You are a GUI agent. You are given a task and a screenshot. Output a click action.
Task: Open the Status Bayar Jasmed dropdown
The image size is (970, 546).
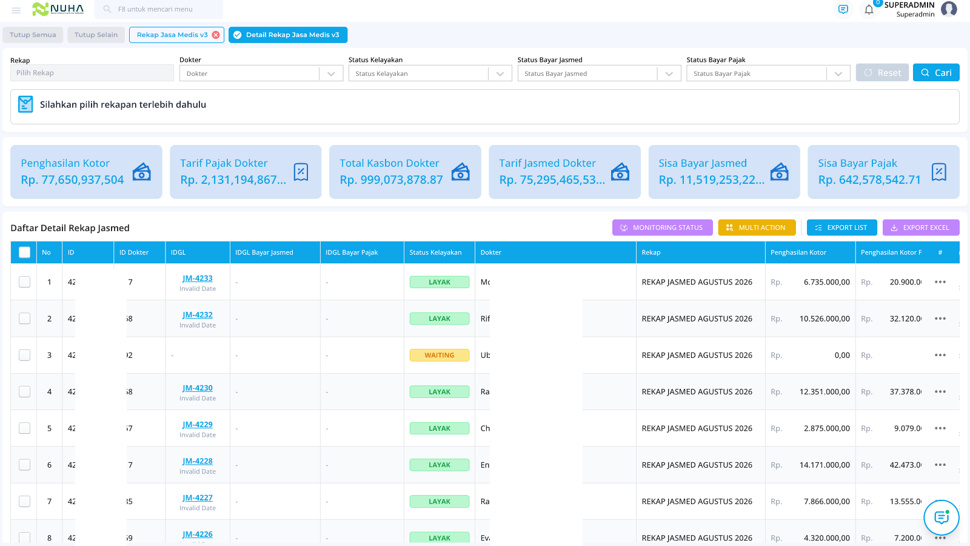click(600, 73)
